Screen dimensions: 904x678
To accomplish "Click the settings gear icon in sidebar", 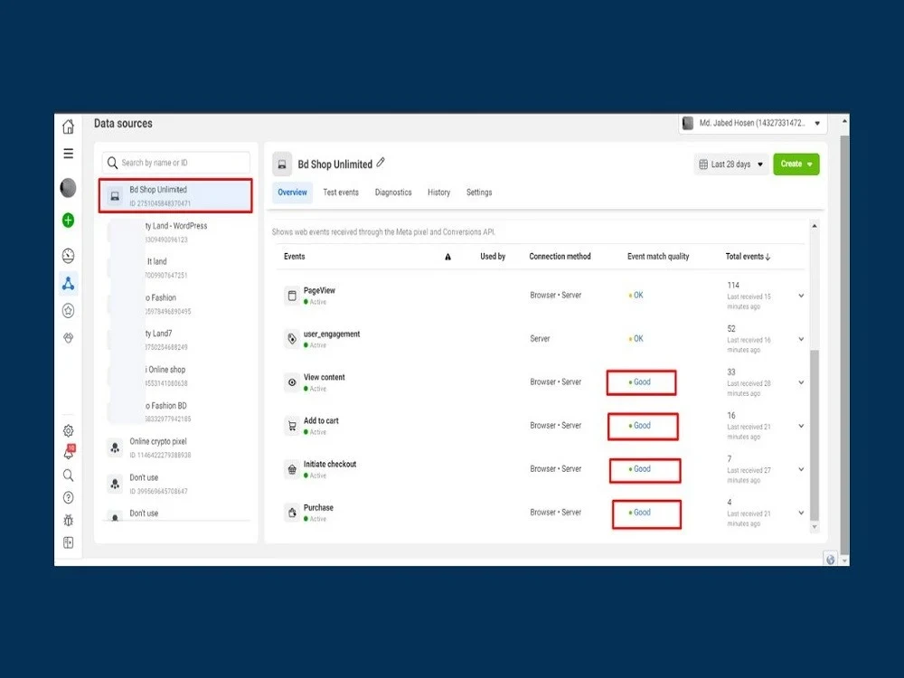I will (x=68, y=430).
